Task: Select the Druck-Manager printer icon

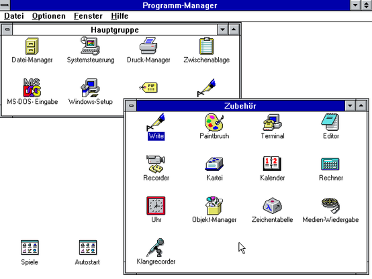Action: pos(148,46)
